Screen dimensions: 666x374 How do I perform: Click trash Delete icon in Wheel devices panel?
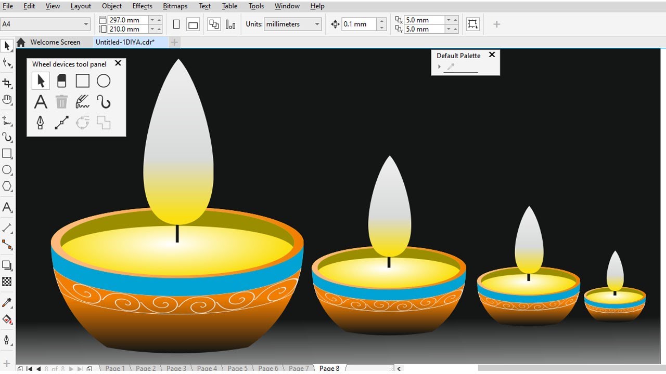coord(61,102)
